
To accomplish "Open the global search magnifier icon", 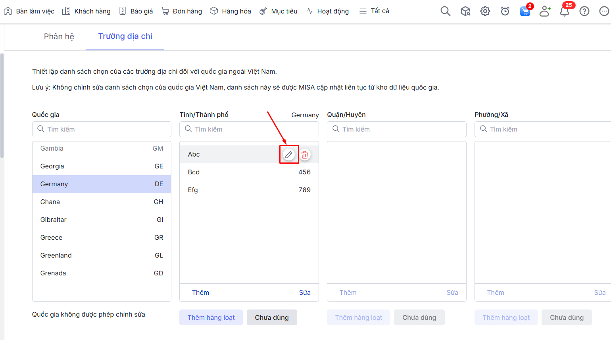I will [445, 11].
